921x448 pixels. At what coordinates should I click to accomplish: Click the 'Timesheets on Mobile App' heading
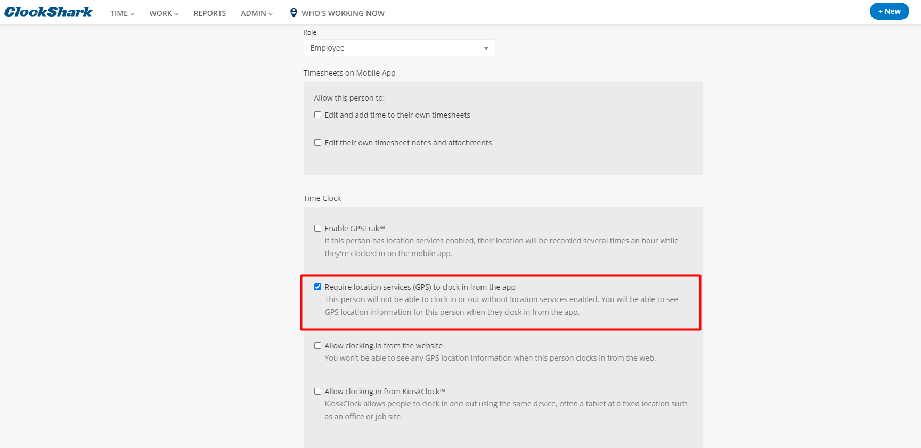click(349, 73)
